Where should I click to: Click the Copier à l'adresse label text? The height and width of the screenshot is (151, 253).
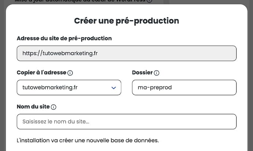coord(41,73)
